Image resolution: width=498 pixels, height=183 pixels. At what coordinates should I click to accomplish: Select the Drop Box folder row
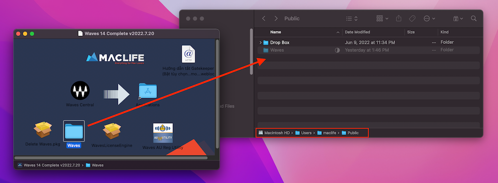pyautogui.click(x=369, y=42)
